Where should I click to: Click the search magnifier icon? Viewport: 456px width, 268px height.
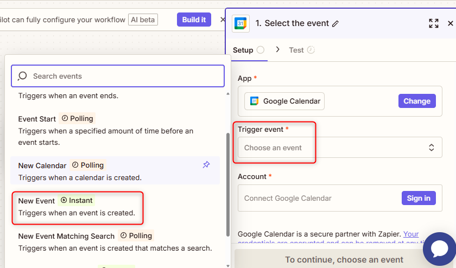(22, 76)
